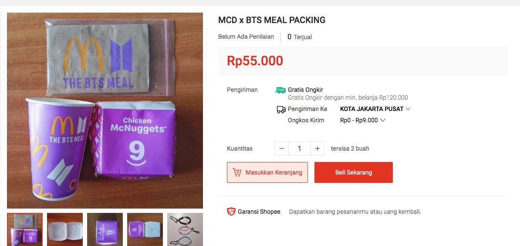Click the Gratis Ongkir shipping label
The height and width of the screenshot is (246, 520).
point(305,90)
